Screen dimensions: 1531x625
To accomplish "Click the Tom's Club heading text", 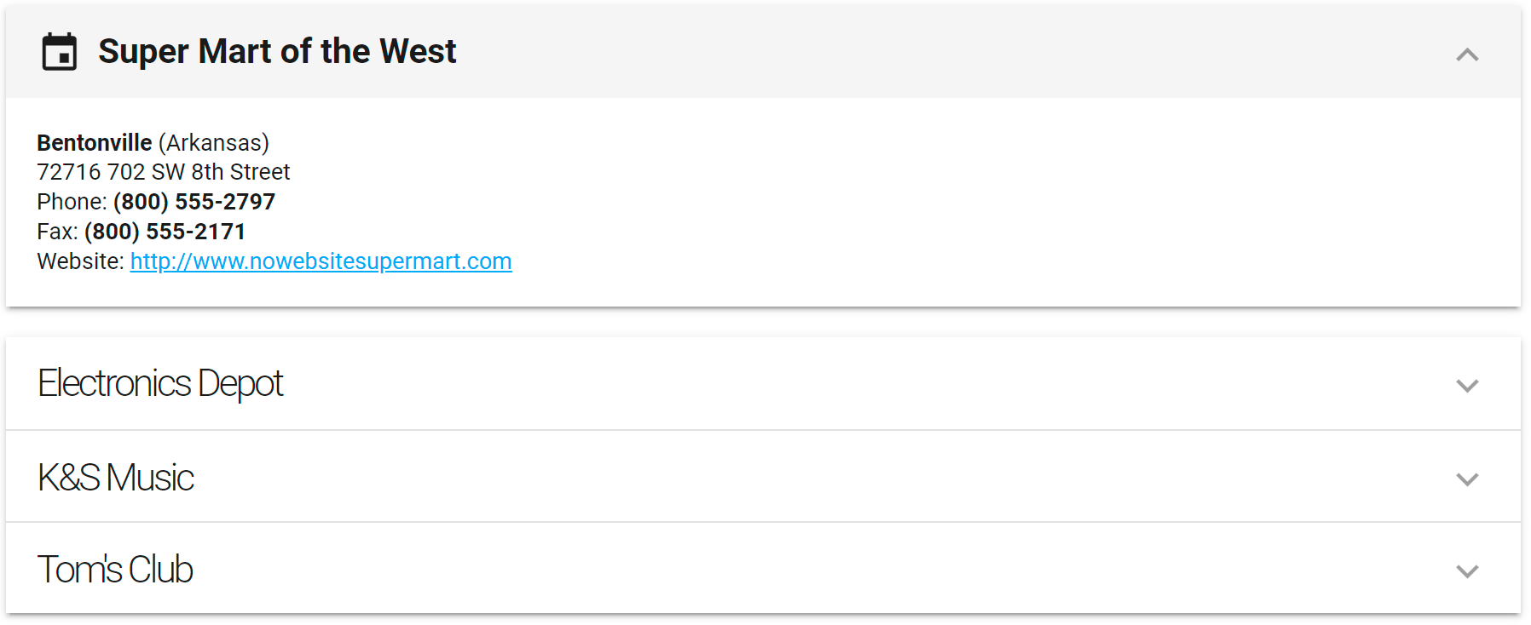I will point(114,569).
